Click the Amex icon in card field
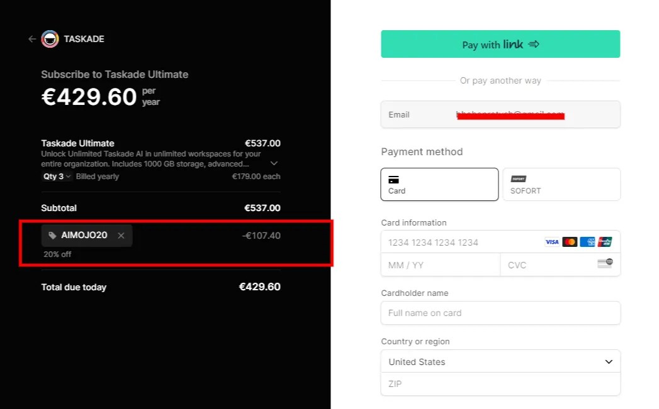659x409 pixels. (x=588, y=242)
